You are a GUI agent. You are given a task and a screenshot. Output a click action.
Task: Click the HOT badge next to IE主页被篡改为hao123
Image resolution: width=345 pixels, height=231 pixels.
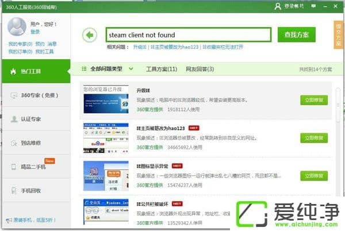(194, 128)
